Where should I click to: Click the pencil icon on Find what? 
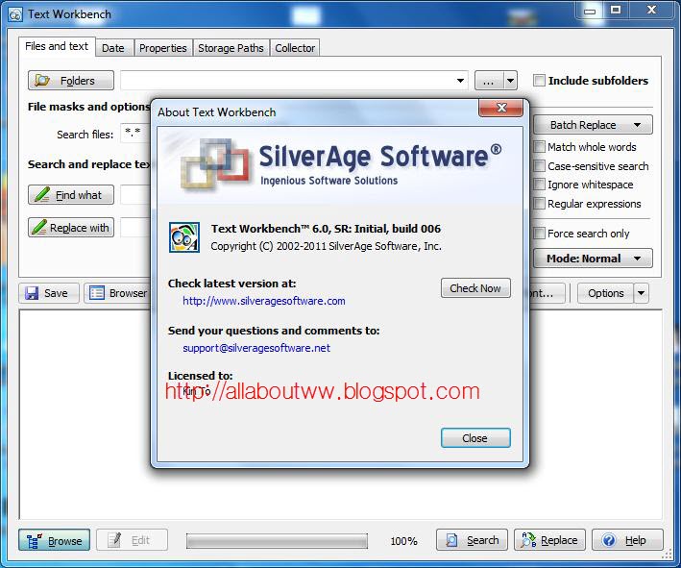tap(41, 195)
